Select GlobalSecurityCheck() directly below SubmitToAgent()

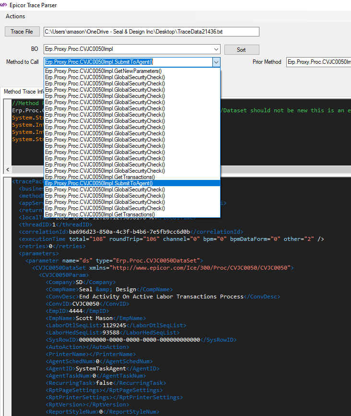[105, 190]
